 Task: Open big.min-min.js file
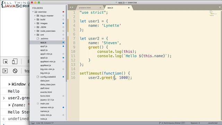47,69
